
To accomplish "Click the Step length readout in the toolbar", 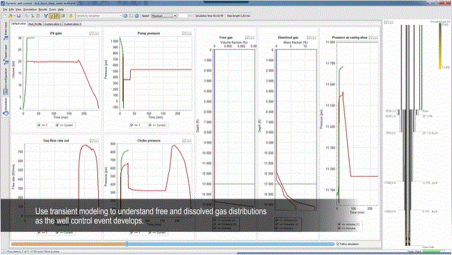I will 239,16.
